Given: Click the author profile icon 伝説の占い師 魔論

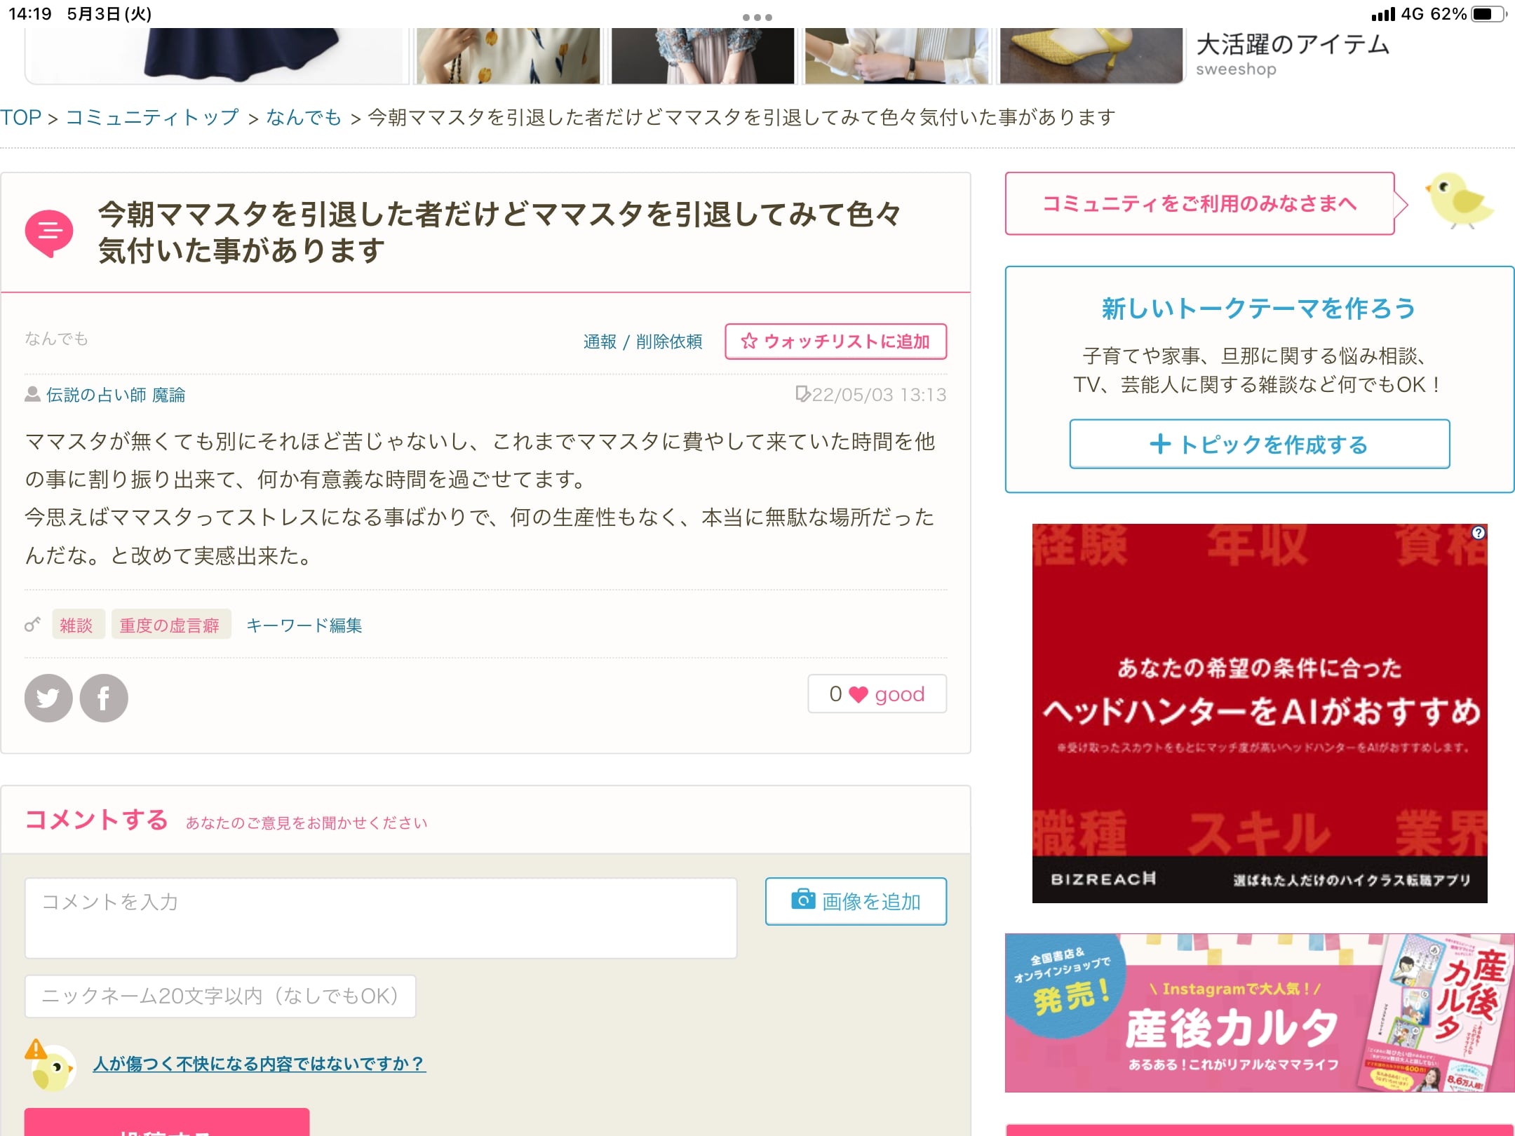Looking at the screenshot, I should click(32, 395).
